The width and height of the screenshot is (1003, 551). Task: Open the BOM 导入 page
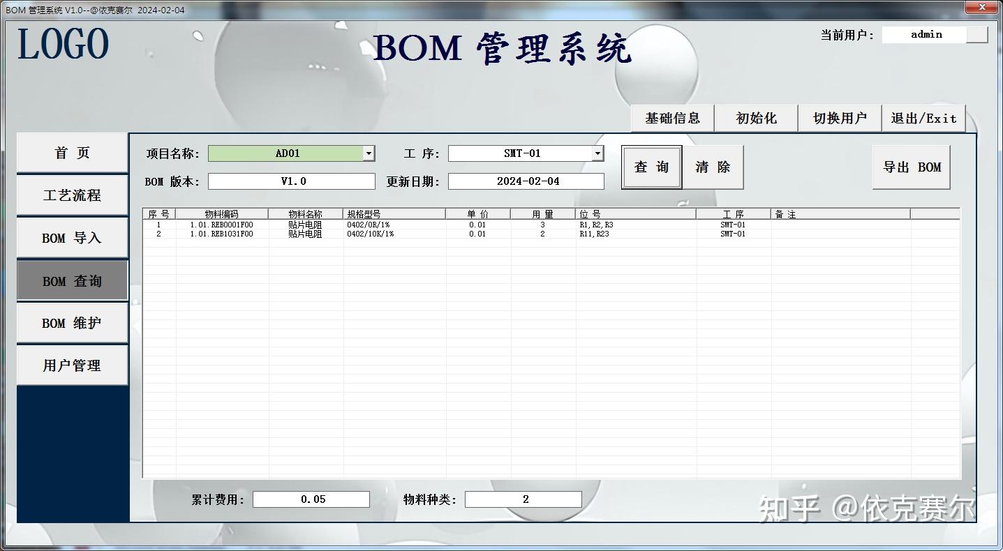(71, 237)
